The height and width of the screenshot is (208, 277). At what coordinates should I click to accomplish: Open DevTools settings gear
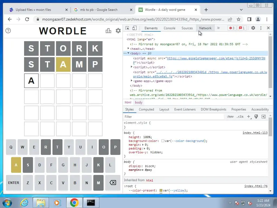pos(253,28)
